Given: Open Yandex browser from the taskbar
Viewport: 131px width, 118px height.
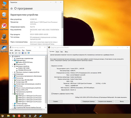Looking at the screenshot, I should tap(19, 116).
